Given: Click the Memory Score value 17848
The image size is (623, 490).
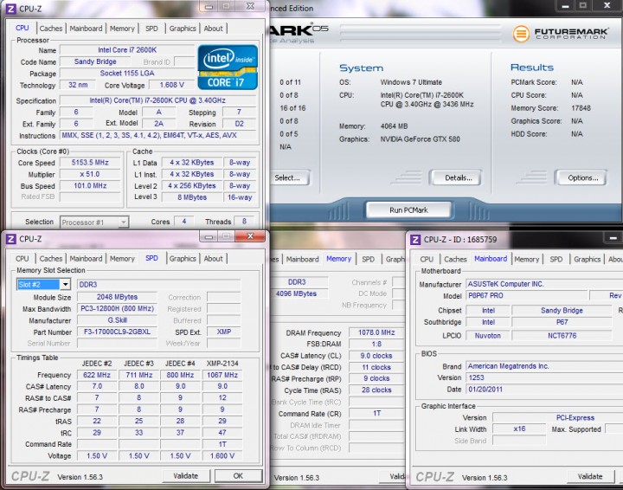Looking at the screenshot, I should click(581, 108).
